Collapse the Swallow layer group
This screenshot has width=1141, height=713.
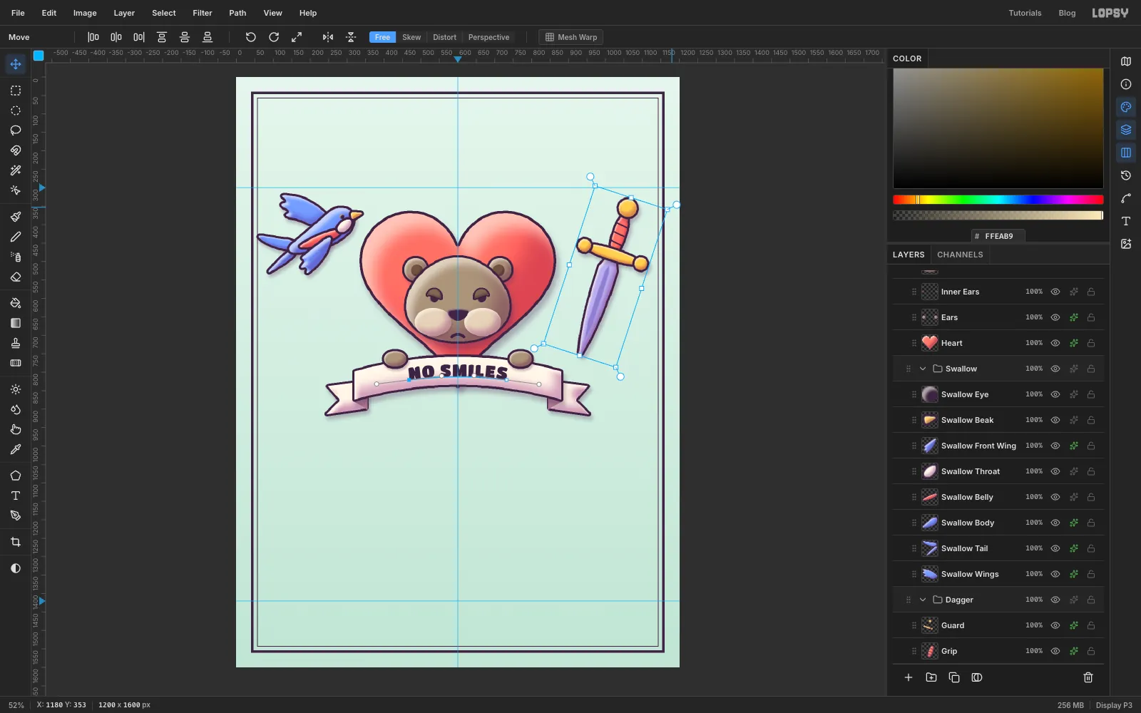(x=923, y=369)
